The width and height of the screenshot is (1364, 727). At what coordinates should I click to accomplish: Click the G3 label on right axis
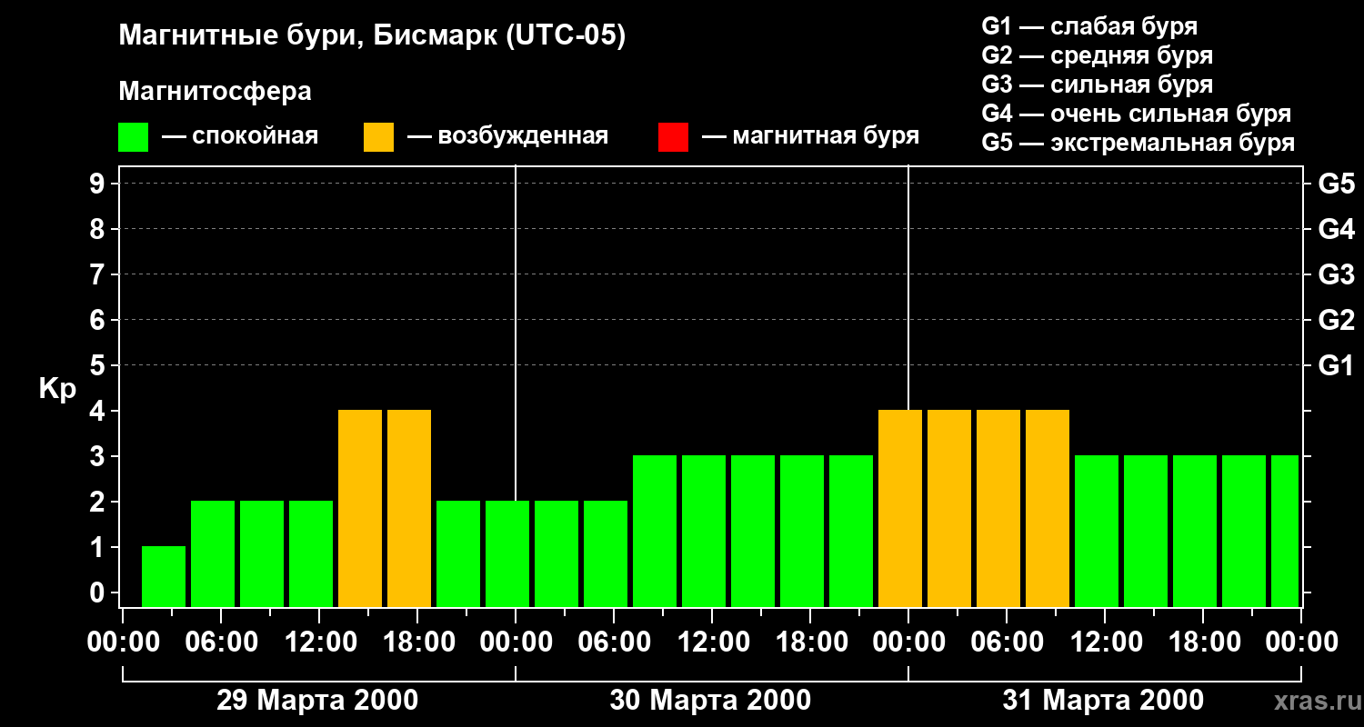pyautogui.click(x=1336, y=274)
